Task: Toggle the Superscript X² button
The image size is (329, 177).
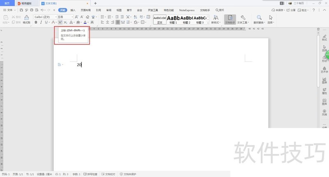Action: pos(60,22)
